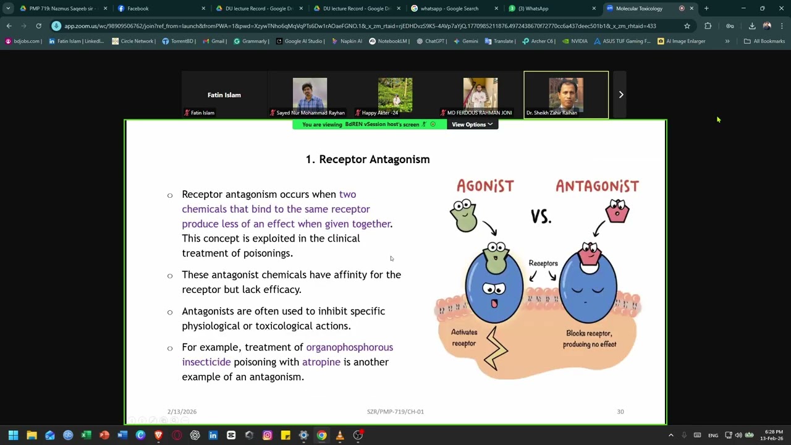Select Happy Akter participant tile
Image resolution: width=791 pixels, height=445 pixels.
(x=395, y=95)
